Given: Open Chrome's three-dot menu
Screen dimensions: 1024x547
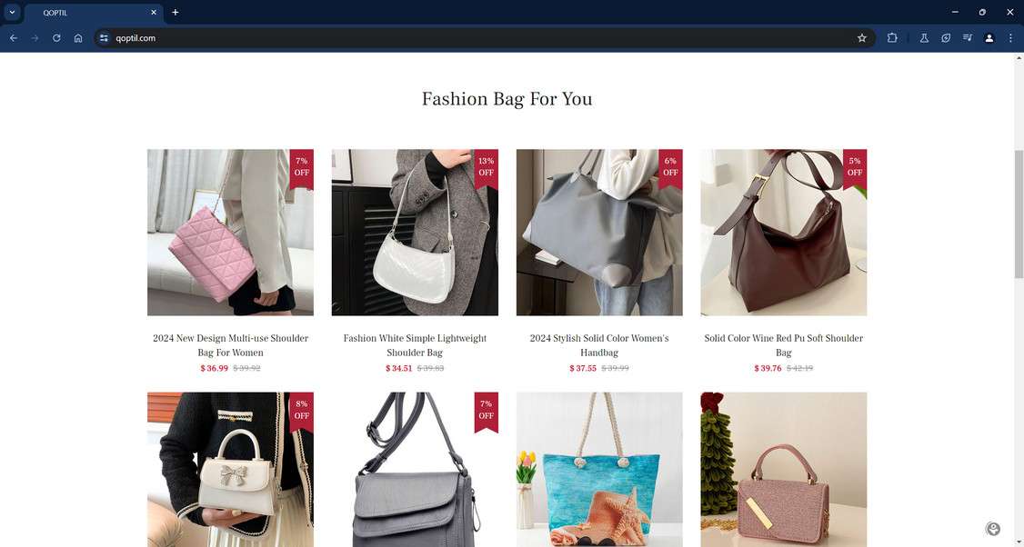Looking at the screenshot, I should (1011, 38).
